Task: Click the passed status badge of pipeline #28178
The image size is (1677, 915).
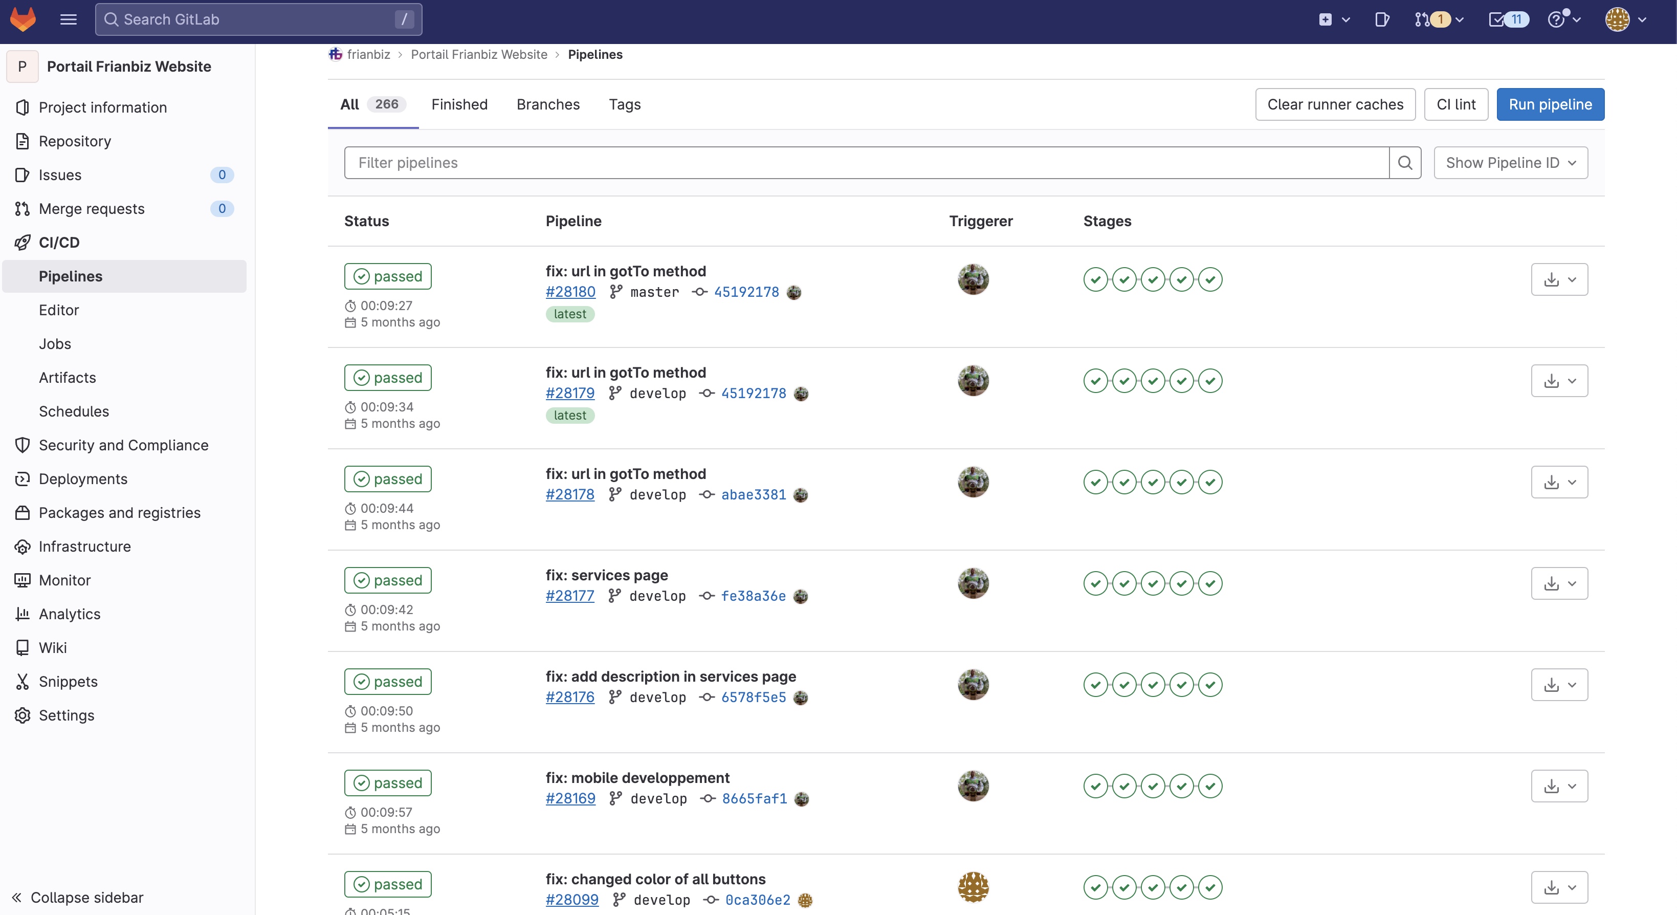Action: [x=387, y=478]
